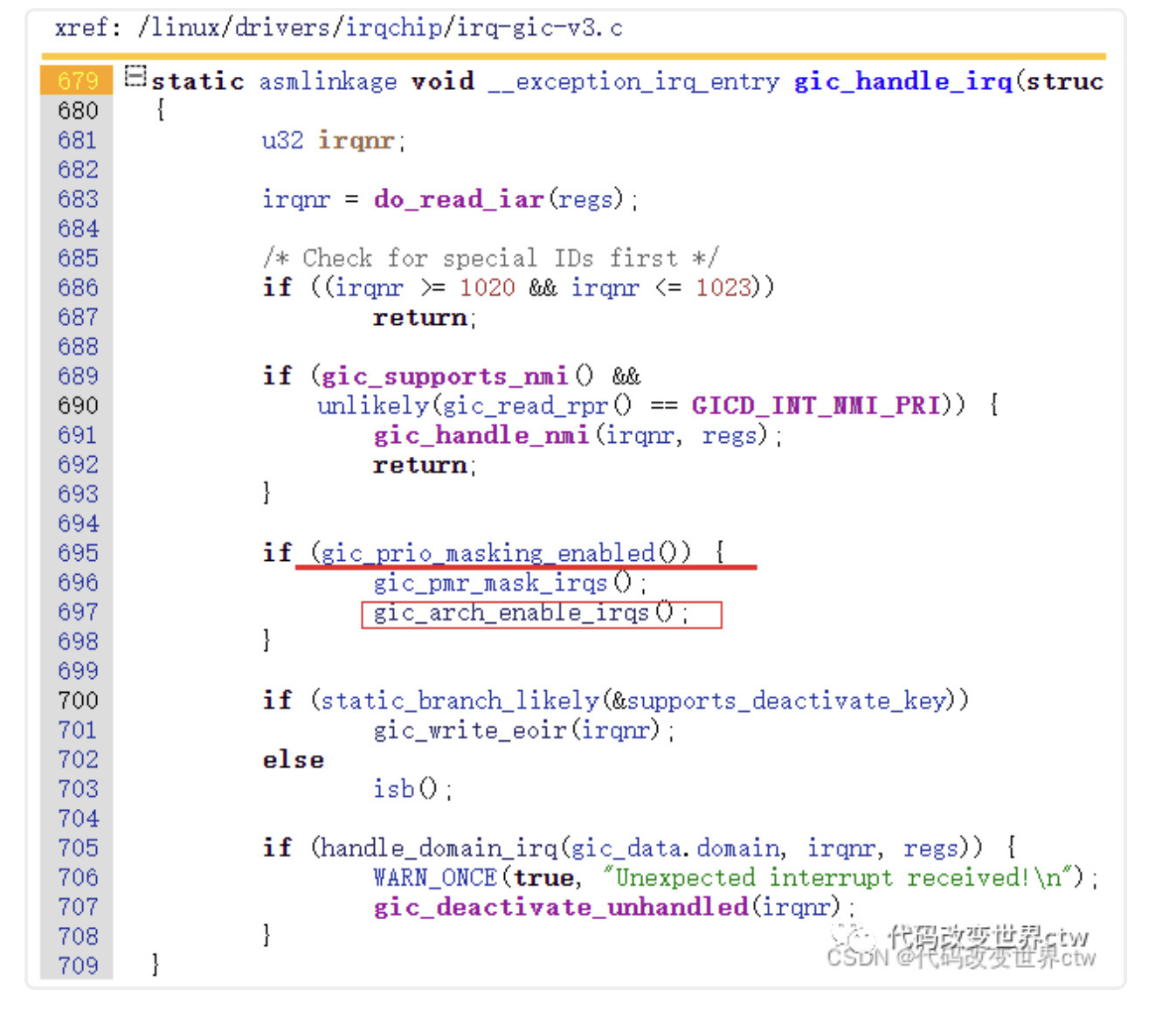Click line number 683
This screenshot has width=1155, height=1010.
pos(78,199)
